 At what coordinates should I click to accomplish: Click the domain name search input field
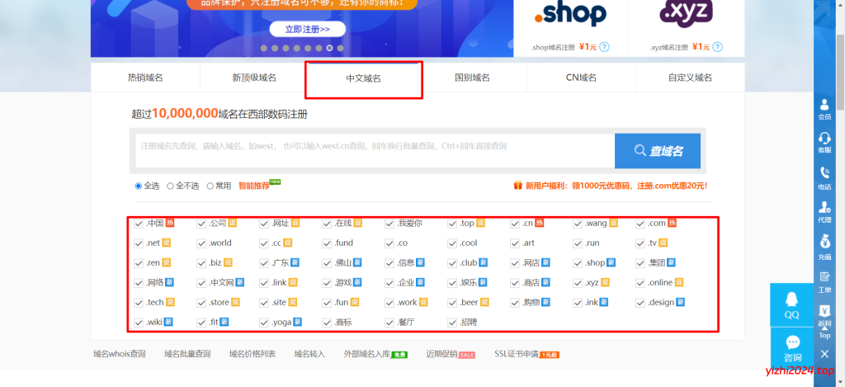click(375, 150)
